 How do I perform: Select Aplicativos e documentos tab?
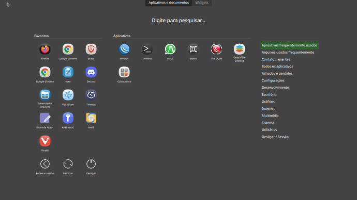coord(169,3)
